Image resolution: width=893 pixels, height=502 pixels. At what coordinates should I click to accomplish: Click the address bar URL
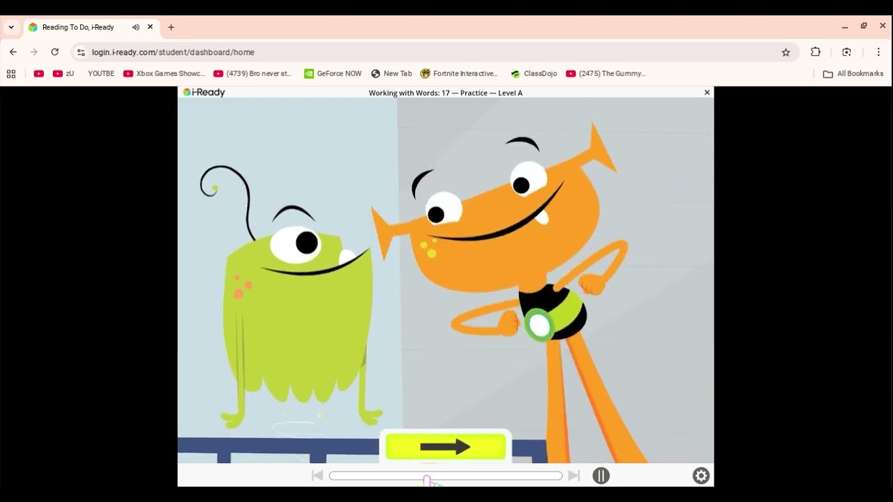(173, 52)
